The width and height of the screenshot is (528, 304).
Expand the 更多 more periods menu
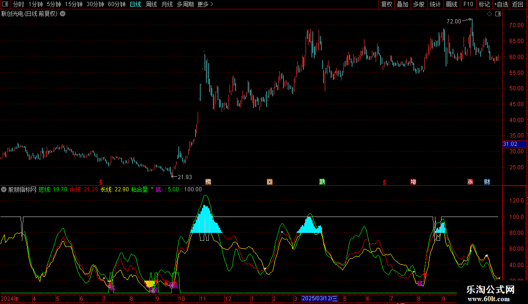(205, 4)
